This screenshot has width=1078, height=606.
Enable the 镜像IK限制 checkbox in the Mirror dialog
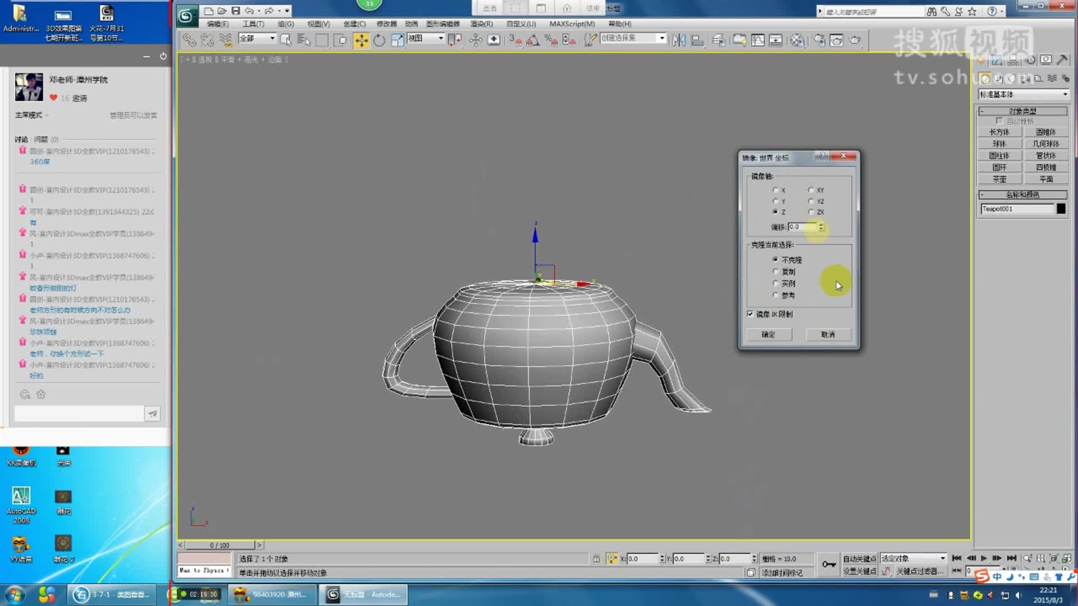click(751, 314)
